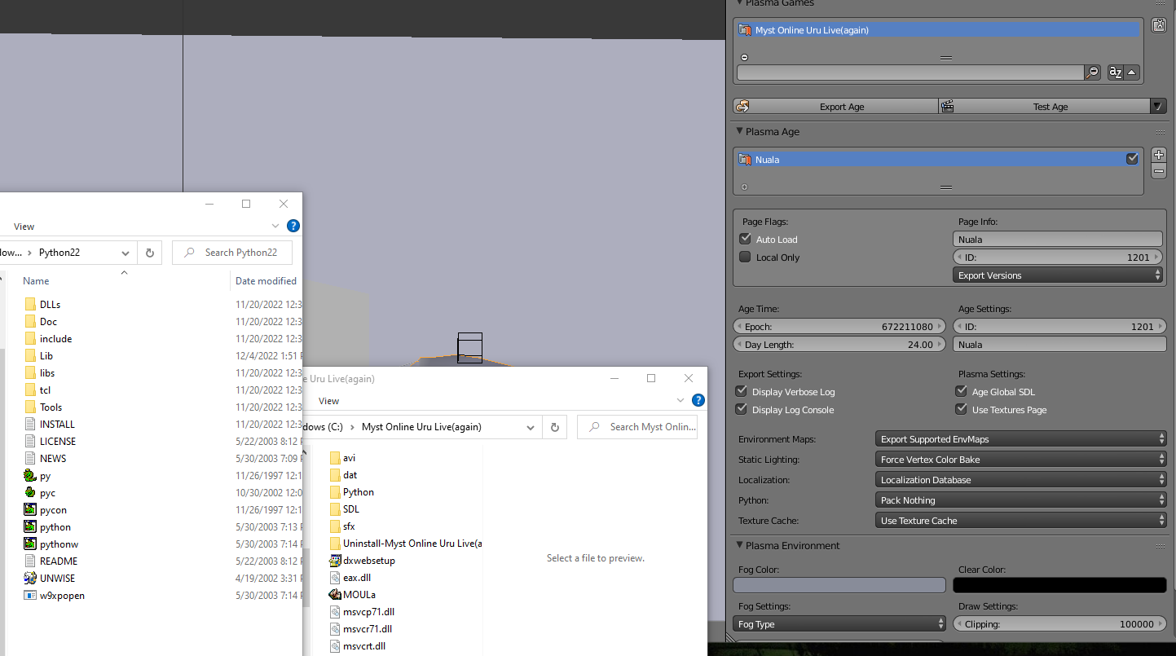Click the filter search magnifier in Plasma Games
Screen dimensions: 1176x656
pos(1092,73)
